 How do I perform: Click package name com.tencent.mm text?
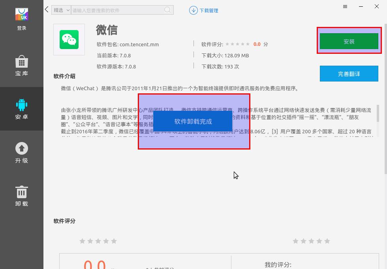coord(139,44)
